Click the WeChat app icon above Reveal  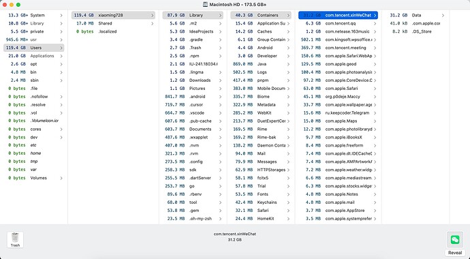455,239
